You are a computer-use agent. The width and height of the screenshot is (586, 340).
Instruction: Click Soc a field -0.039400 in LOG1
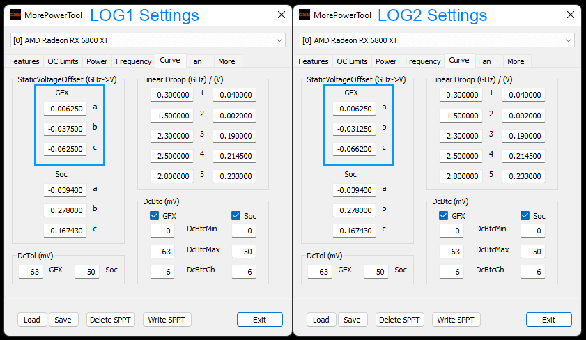click(65, 190)
